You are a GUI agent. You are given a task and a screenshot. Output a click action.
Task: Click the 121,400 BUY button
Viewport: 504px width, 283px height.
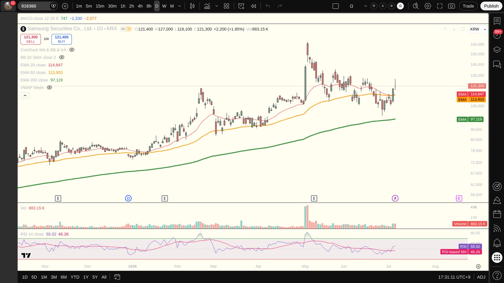point(61,39)
